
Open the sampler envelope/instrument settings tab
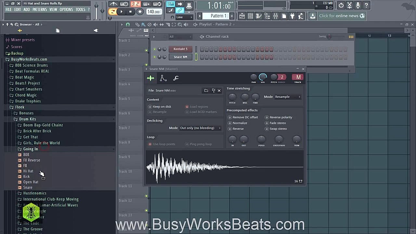pos(163,78)
